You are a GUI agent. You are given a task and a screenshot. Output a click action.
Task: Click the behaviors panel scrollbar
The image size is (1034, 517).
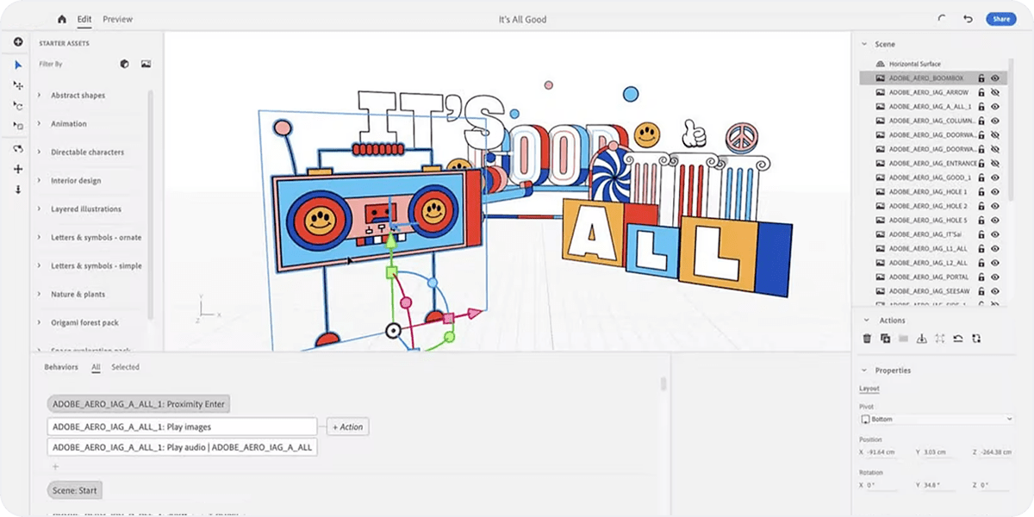(x=663, y=383)
